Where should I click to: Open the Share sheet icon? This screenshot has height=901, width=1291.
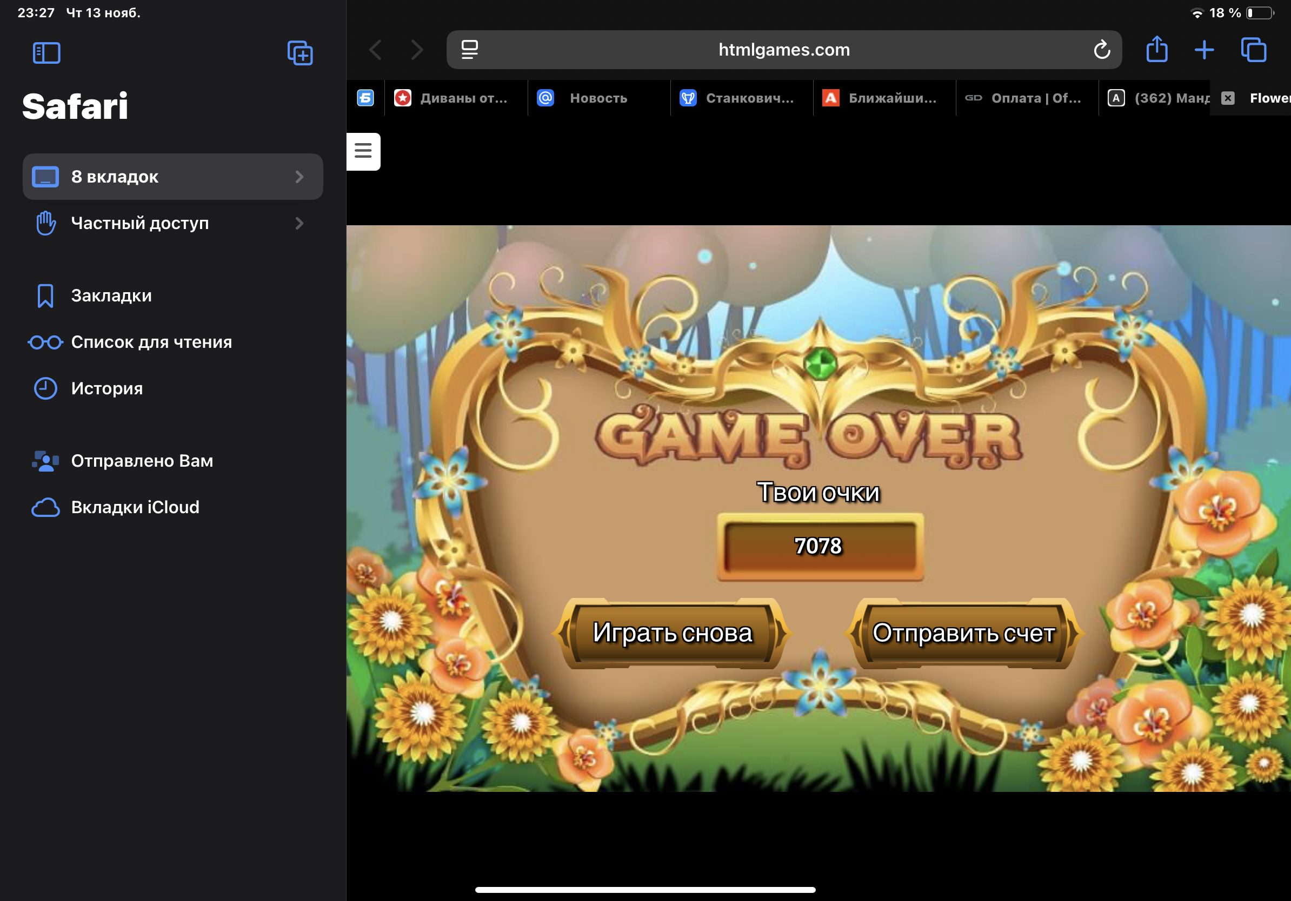[1156, 50]
